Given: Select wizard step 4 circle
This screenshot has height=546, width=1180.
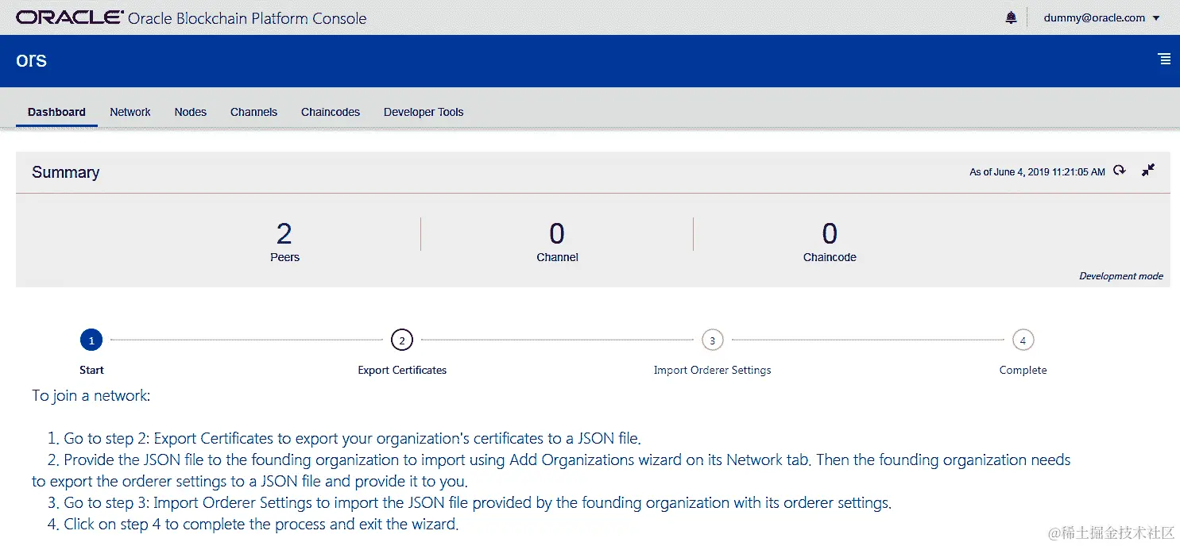Looking at the screenshot, I should (x=1023, y=340).
